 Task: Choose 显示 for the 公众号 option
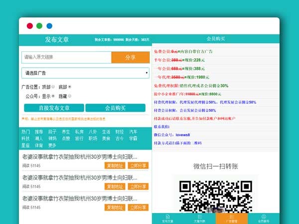coord(54,96)
